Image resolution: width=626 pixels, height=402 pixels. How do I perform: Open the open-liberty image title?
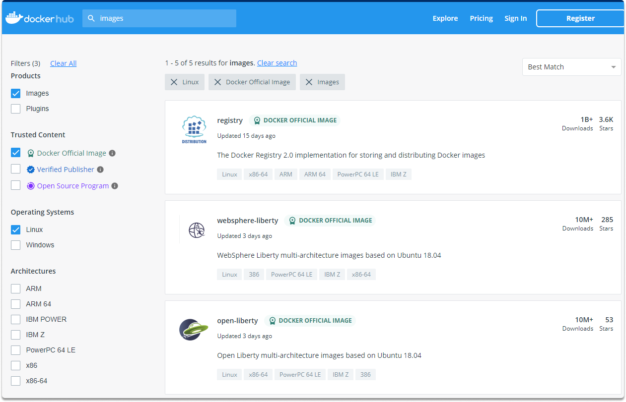(238, 321)
